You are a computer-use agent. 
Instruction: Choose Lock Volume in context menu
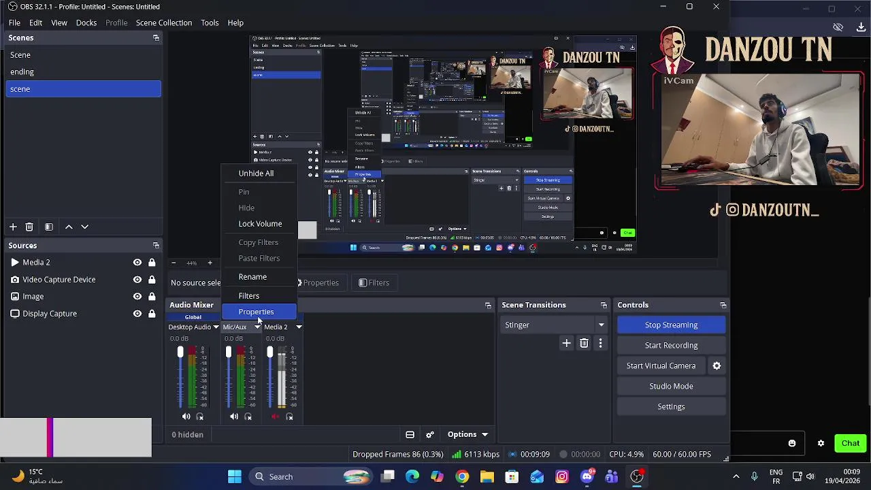click(x=259, y=224)
